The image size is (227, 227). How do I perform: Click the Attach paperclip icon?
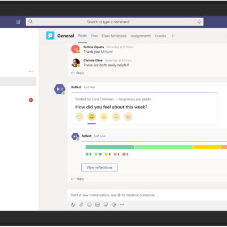tap(81, 205)
